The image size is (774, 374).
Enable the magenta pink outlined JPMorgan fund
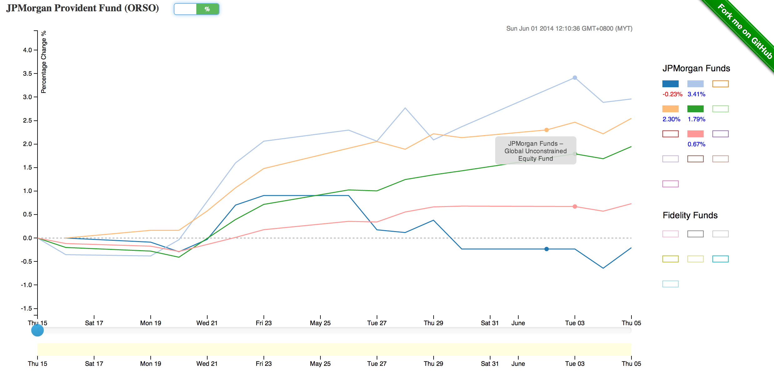coord(671,184)
